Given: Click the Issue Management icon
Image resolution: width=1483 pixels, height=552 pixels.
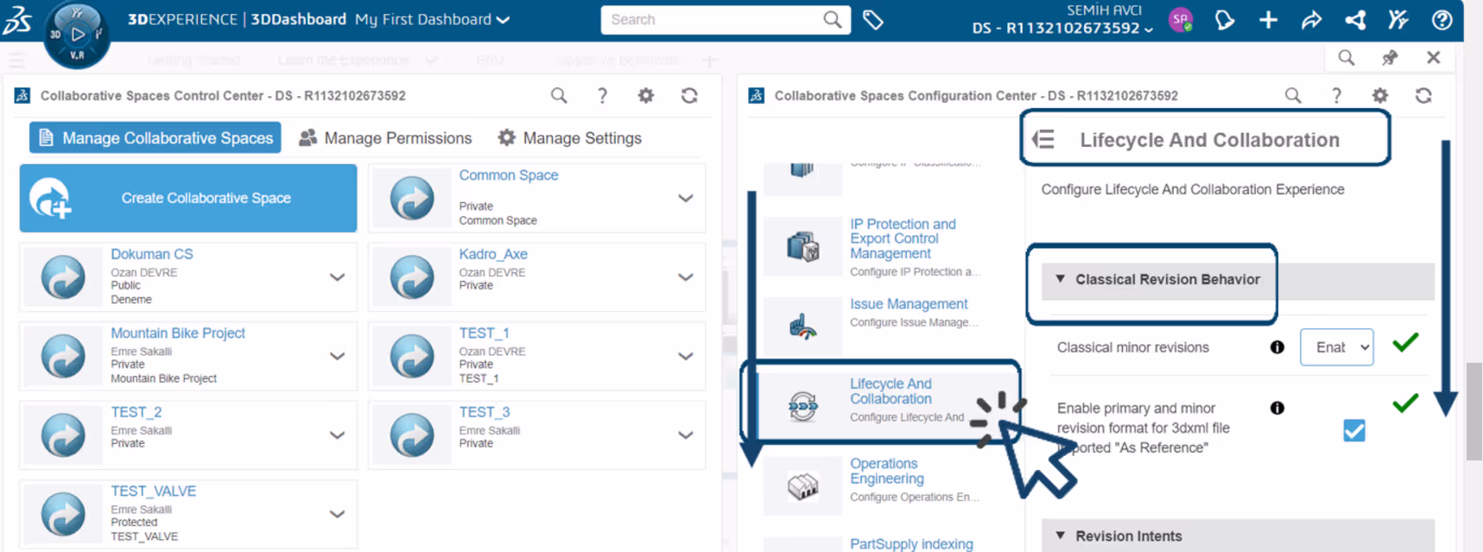Looking at the screenshot, I should click(x=803, y=327).
